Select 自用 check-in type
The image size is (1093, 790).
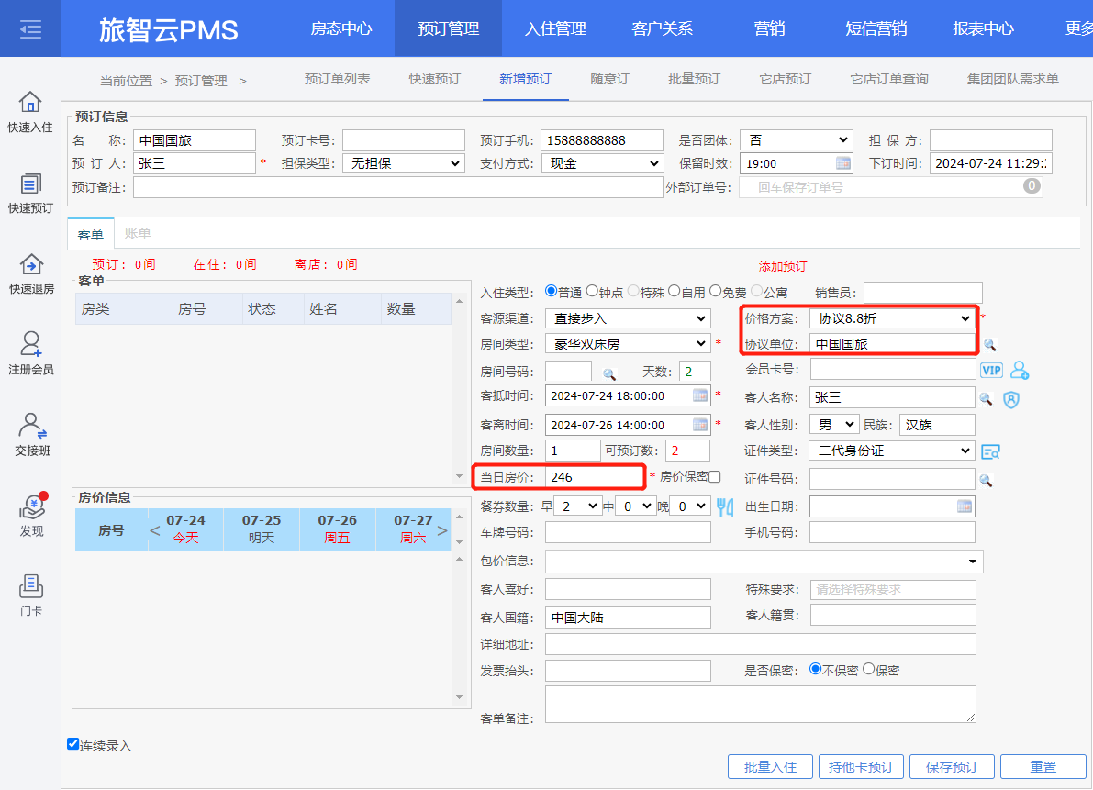[x=675, y=291]
